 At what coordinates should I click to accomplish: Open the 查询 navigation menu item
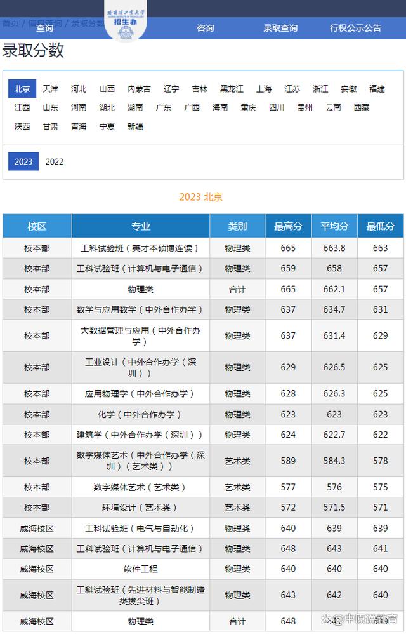pos(44,29)
